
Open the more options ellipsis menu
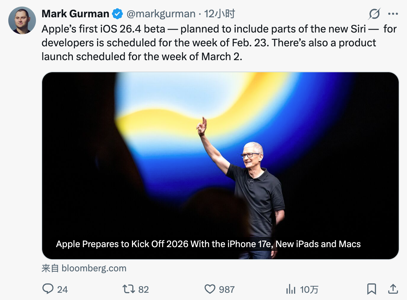393,14
